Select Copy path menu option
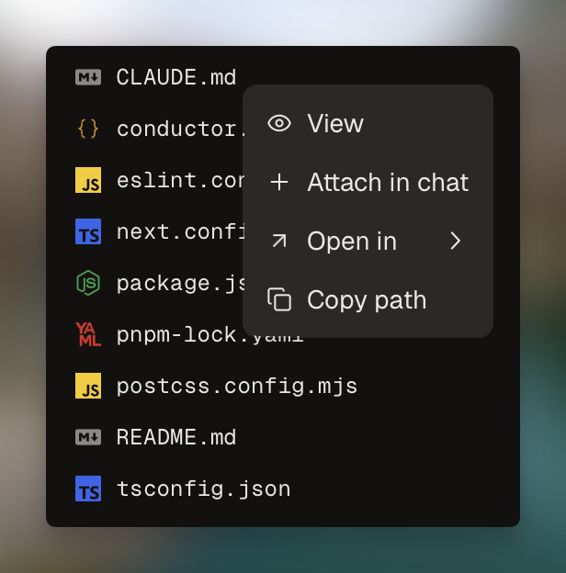Image resolution: width=566 pixels, height=573 pixels. 368,299
